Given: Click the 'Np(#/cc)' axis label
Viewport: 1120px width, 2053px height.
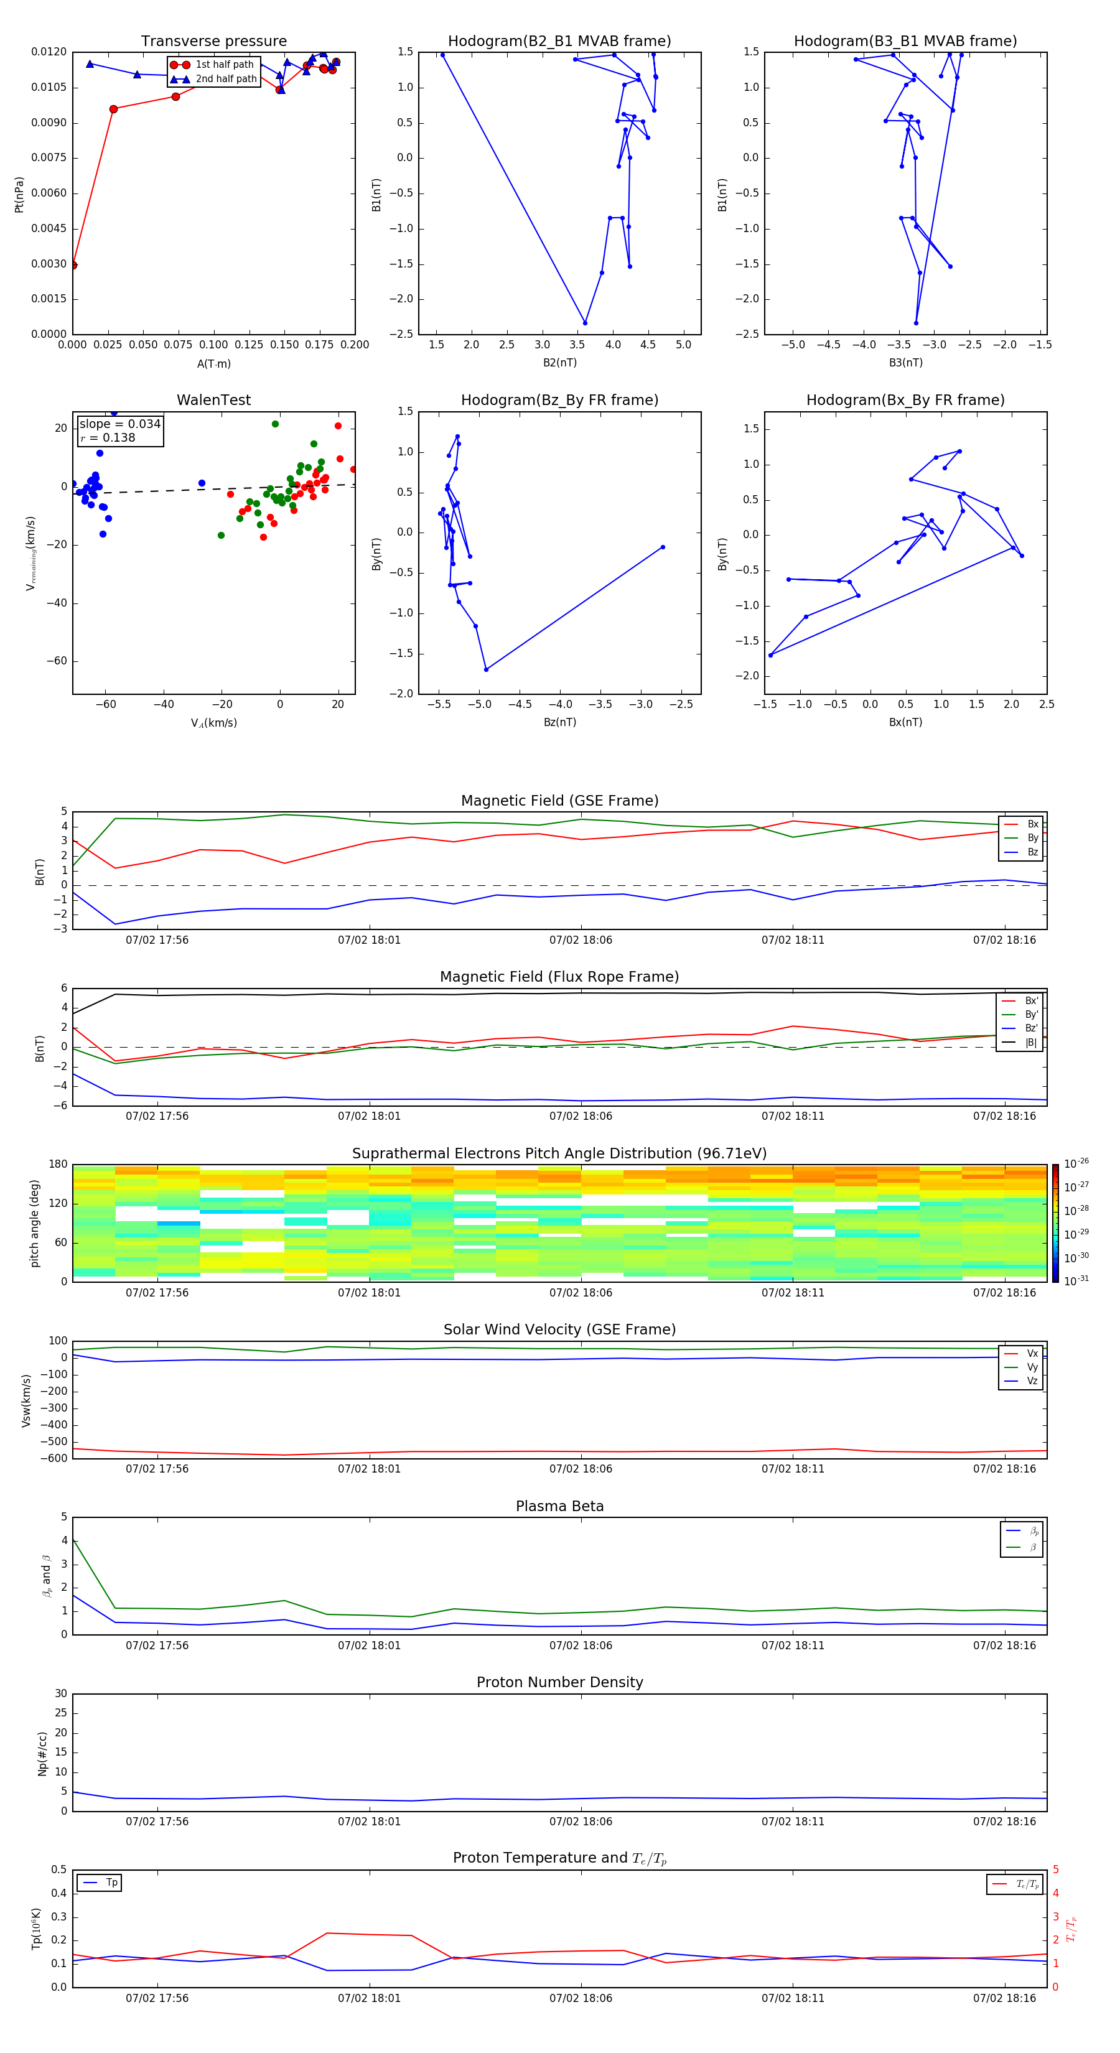Looking at the screenshot, I should (x=42, y=1753).
